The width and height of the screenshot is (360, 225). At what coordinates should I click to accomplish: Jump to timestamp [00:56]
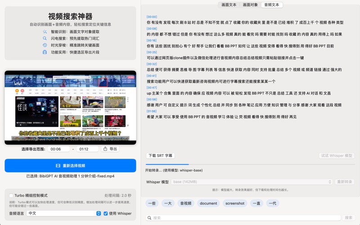tap(152, 99)
